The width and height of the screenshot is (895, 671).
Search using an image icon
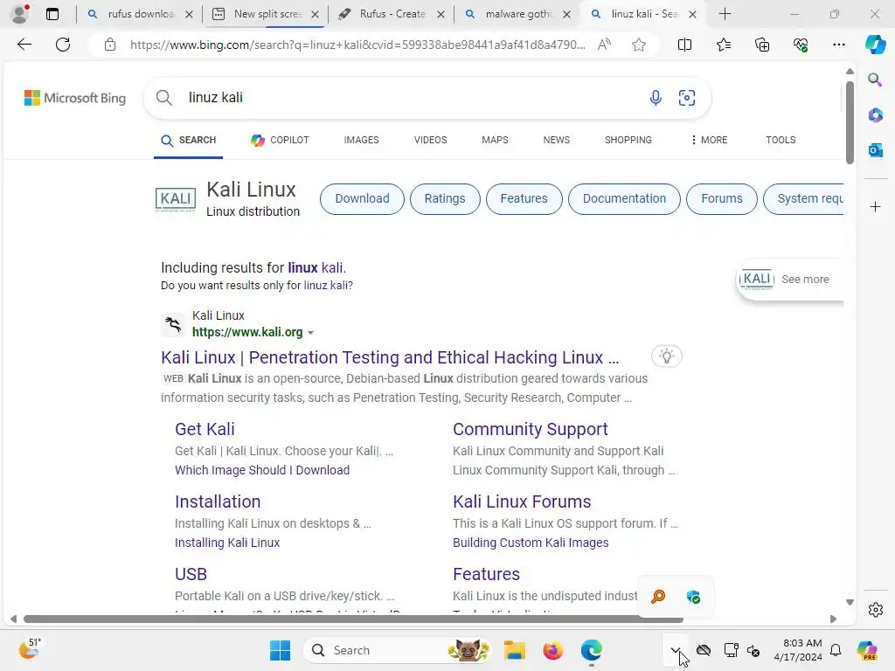(x=687, y=98)
